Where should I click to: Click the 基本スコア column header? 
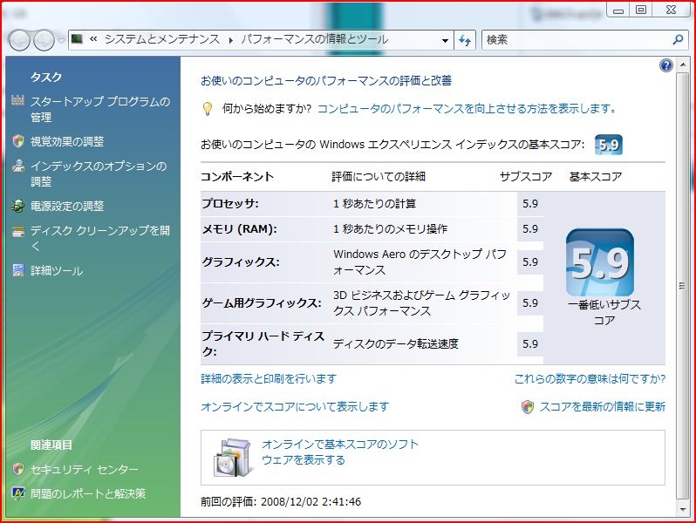(596, 177)
